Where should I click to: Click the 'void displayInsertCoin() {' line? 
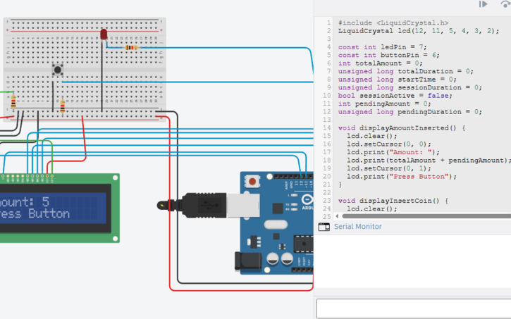[393, 201]
